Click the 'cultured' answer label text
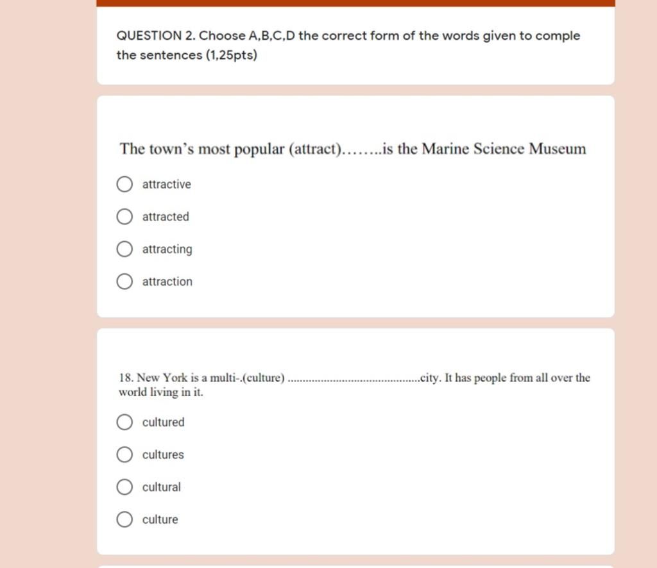 pyautogui.click(x=164, y=422)
